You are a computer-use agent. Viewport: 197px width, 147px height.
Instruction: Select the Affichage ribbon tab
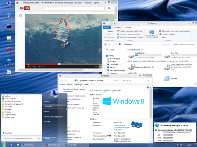[128, 27]
